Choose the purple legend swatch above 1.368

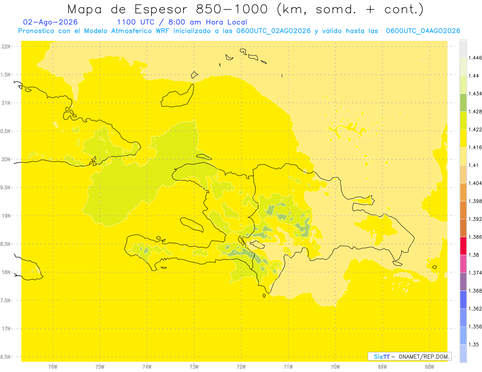click(463, 282)
